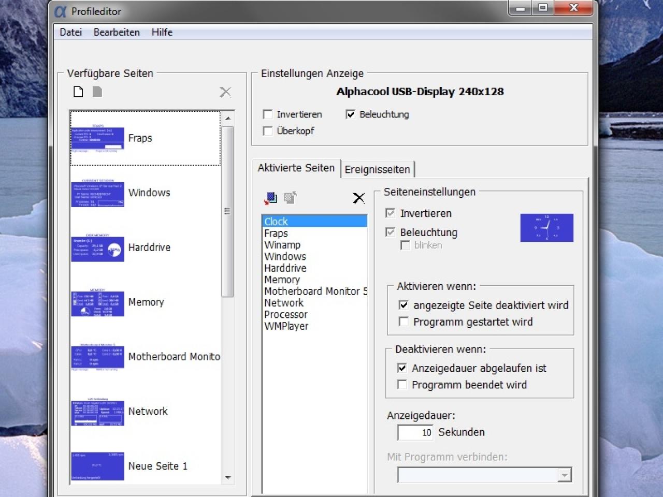This screenshot has width=663, height=497.
Task: Select the Fraps page thumbnail
Action: pyautogui.click(x=97, y=138)
